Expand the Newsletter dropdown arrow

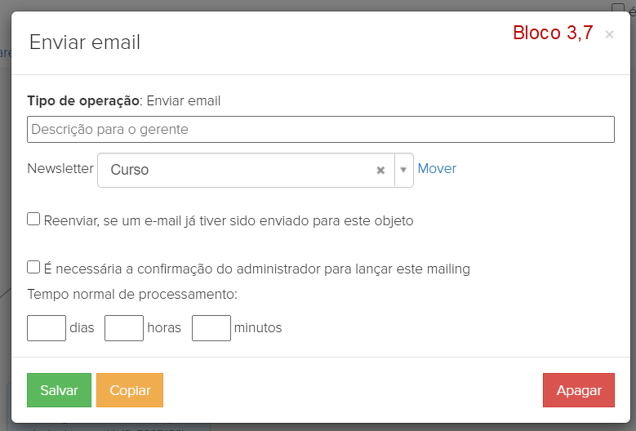coord(403,171)
